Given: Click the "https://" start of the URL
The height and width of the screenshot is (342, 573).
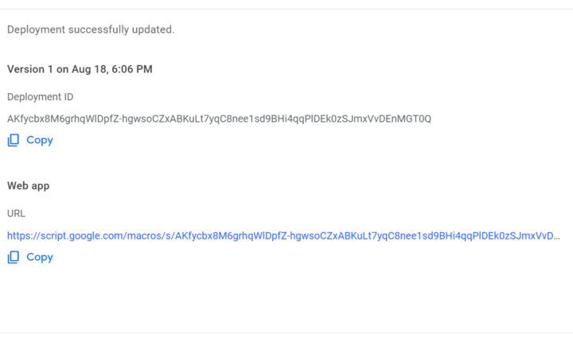Looking at the screenshot, I should (24, 236).
